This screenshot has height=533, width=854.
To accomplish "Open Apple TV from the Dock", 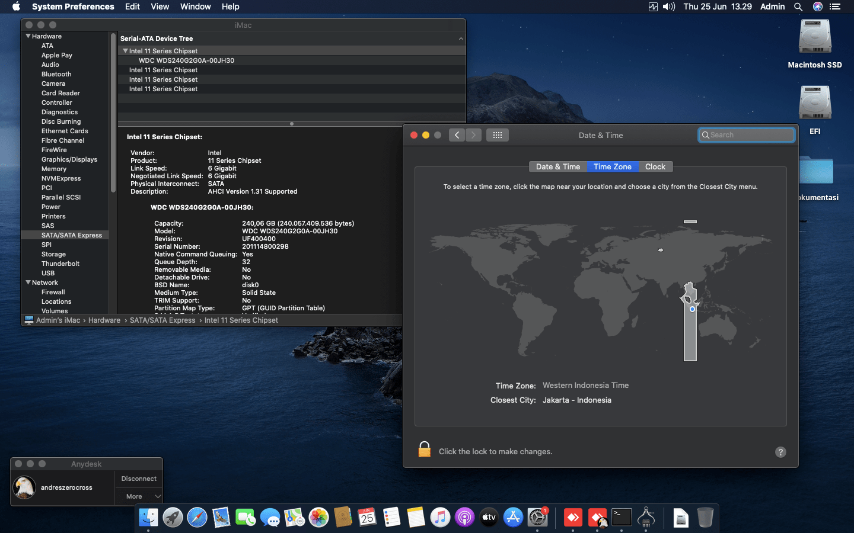I will pos(489,518).
